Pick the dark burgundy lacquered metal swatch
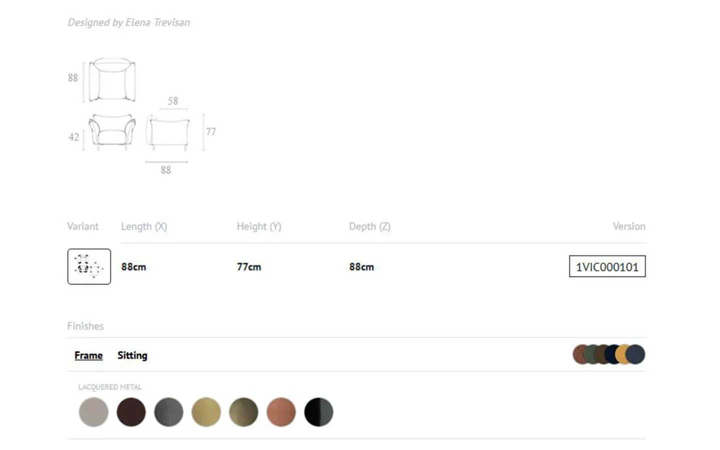The image size is (720, 450). pos(131,412)
